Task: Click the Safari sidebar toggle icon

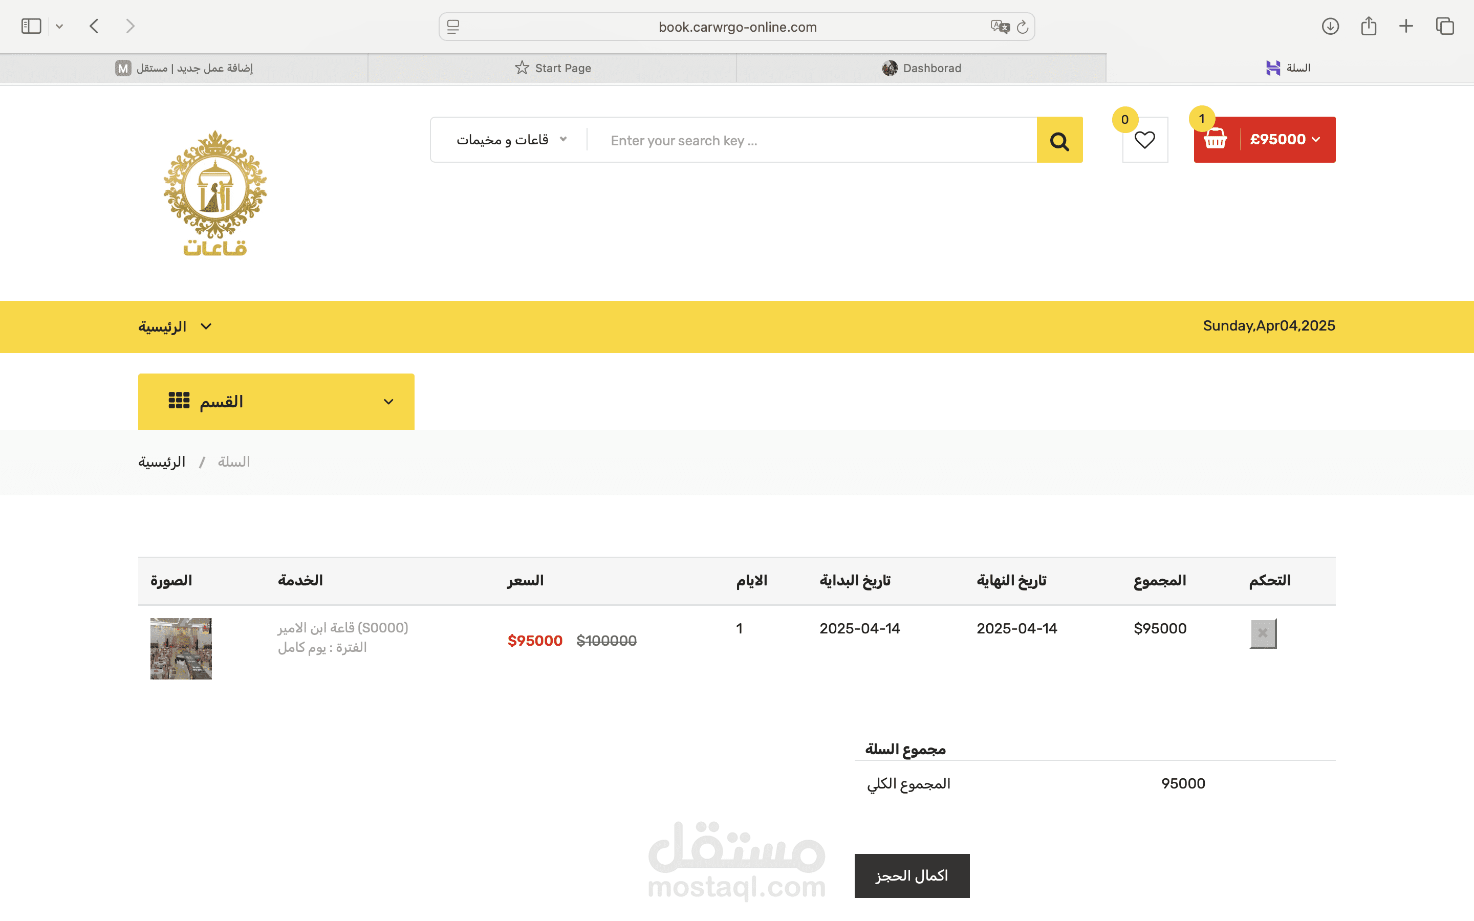Action: point(31,26)
